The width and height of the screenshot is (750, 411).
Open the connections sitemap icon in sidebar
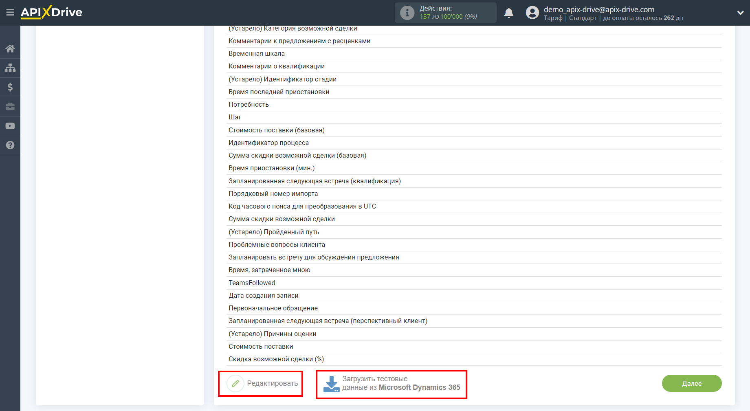pyautogui.click(x=10, y=68)
